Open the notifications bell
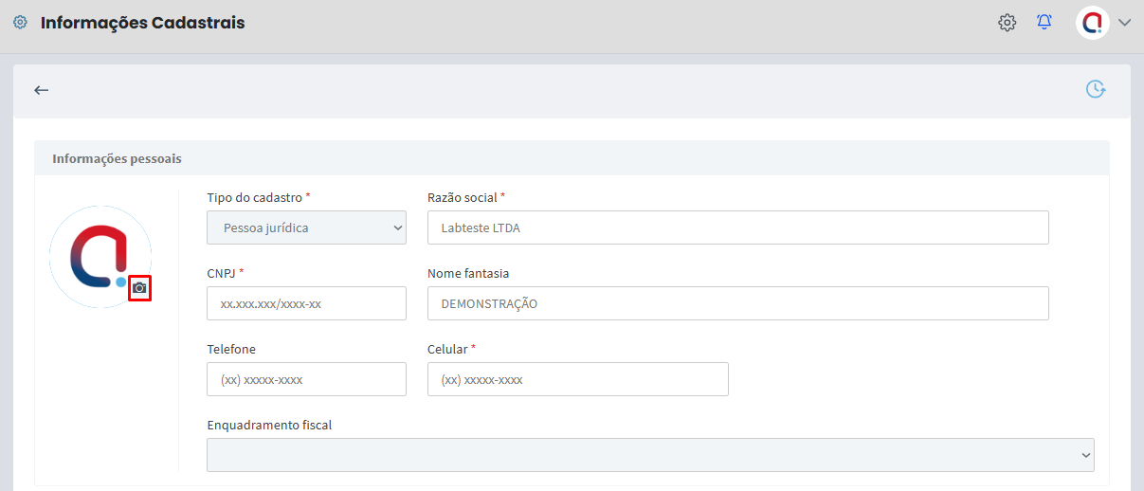Viewport: 1144px width, 491px height. (x=1044, y=22)
